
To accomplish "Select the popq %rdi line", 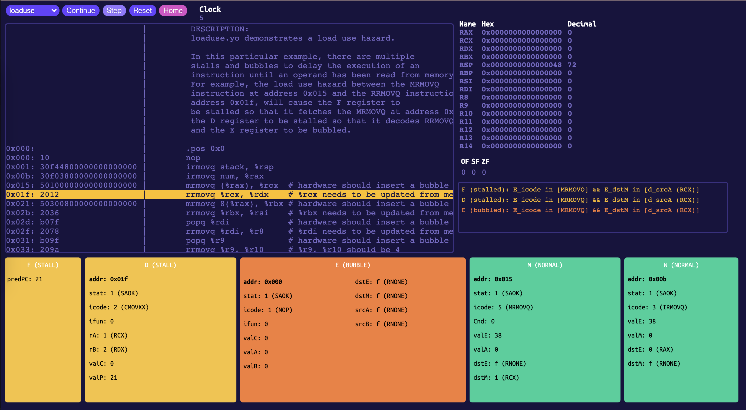I will tap(229, 222).
